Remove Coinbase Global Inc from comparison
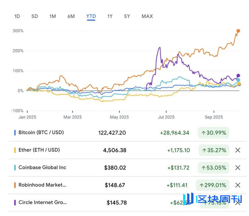 coord(238,168)
